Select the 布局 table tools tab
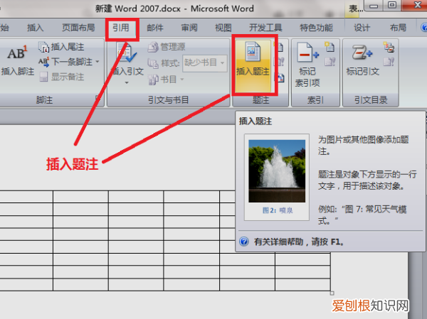Screen dimensions: 427x319 point(398,28)
